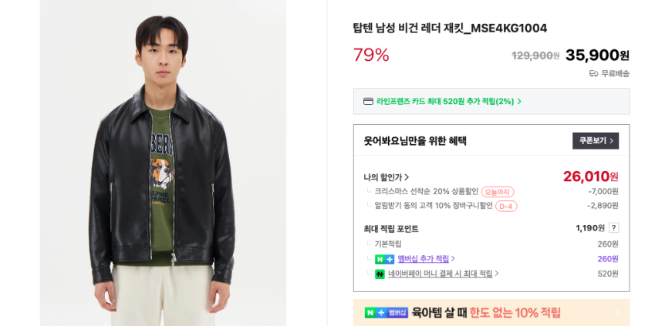The width and height of the screenshot is (655, 326).
Task: Open the 라인프렌즈 카드 적립 banner arrow
Action: pyautogui.click(x=519, y=102)
